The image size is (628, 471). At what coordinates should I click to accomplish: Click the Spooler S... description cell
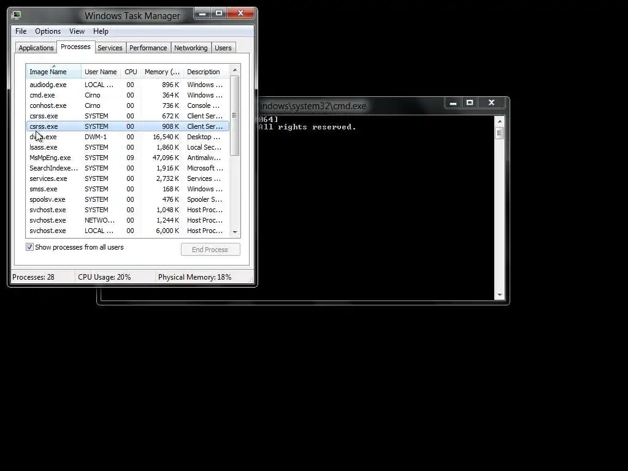(204, 199)
